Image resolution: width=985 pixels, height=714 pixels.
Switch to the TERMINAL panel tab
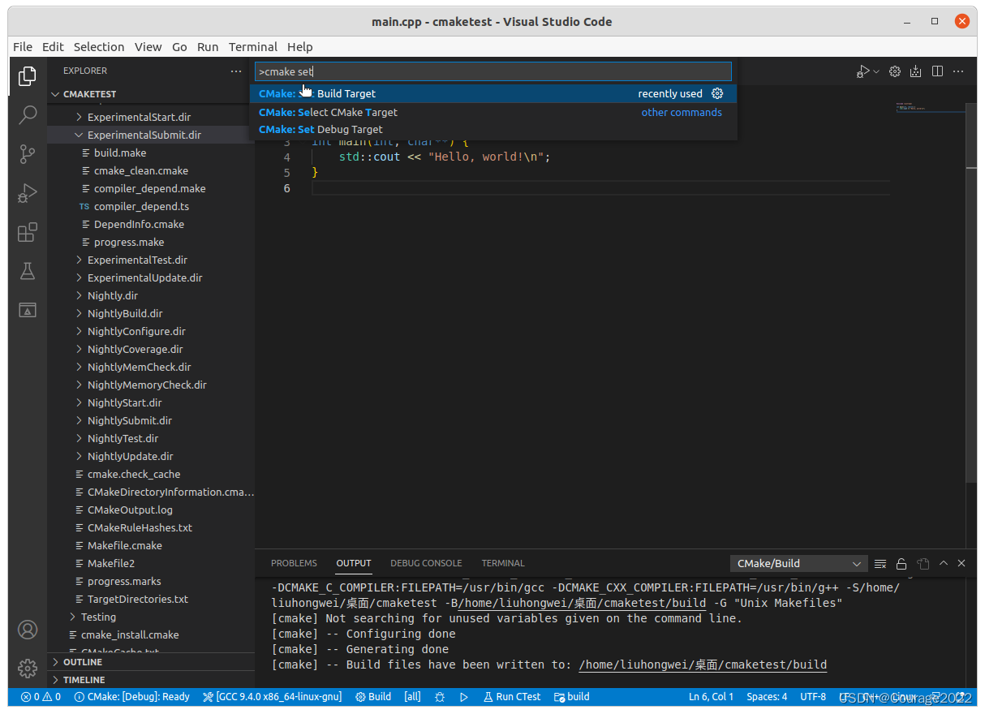pyautogui.click(x=503, y=563)
